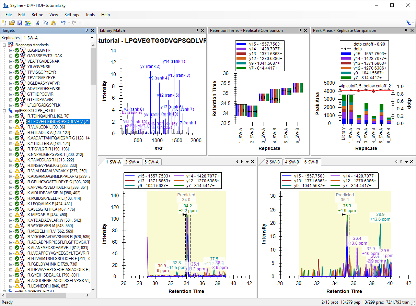Open dropdown beside protein icon at toolbar right

[x=413, y=23]
